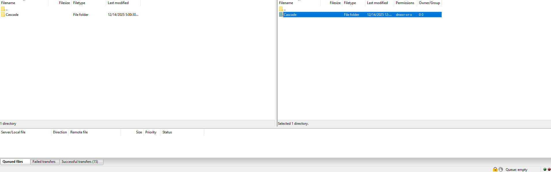Open the Successful transfers (15) tab
The height and width of the screenshot is (172, 551).
point(80,162)
